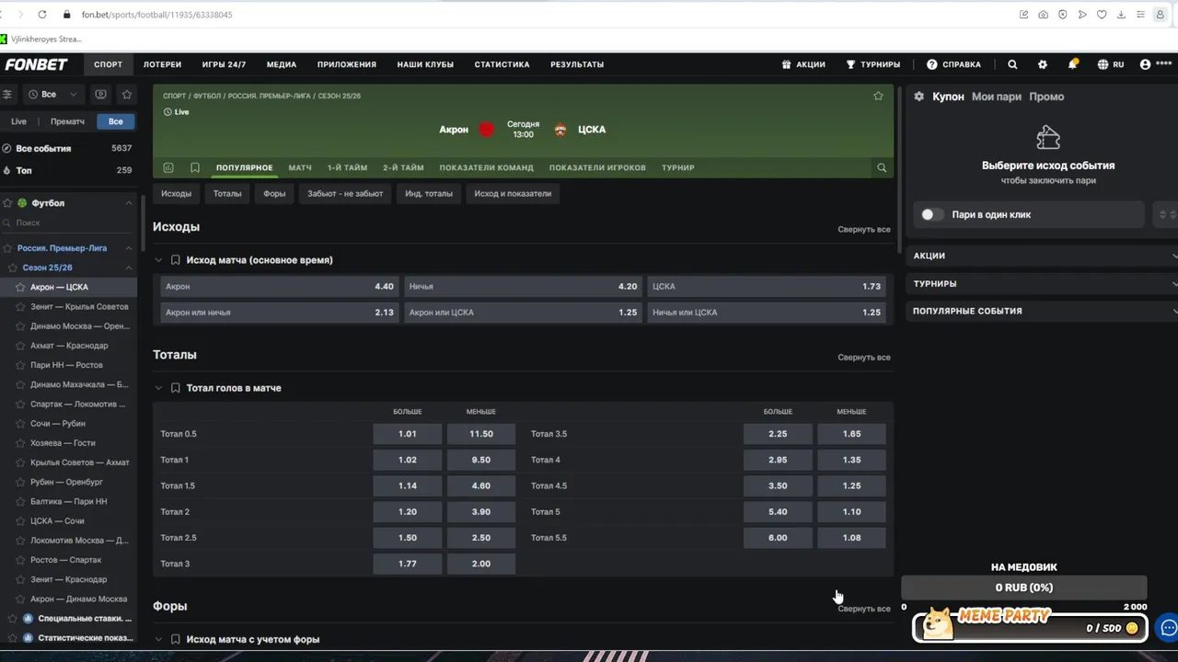Collapse Исход матча (основное время) chevron
This screenshot has height=662, width=1178.
[158, 260]
